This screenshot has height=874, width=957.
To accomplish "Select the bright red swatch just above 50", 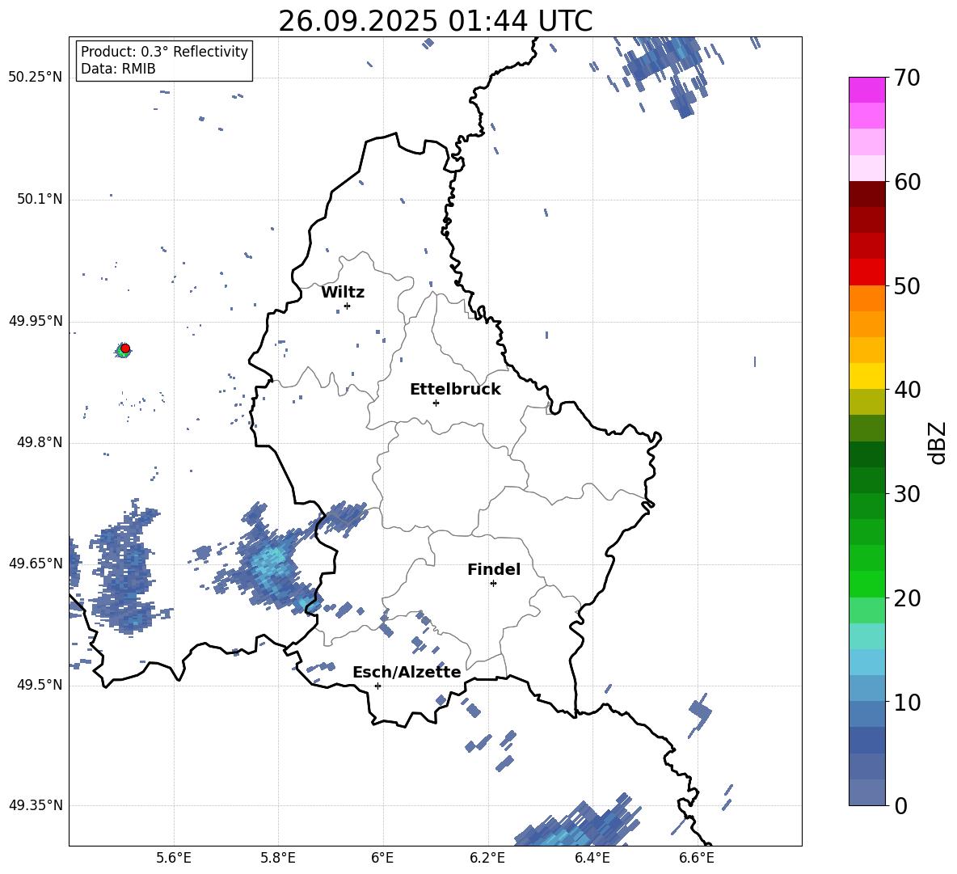I will point(866,272).
